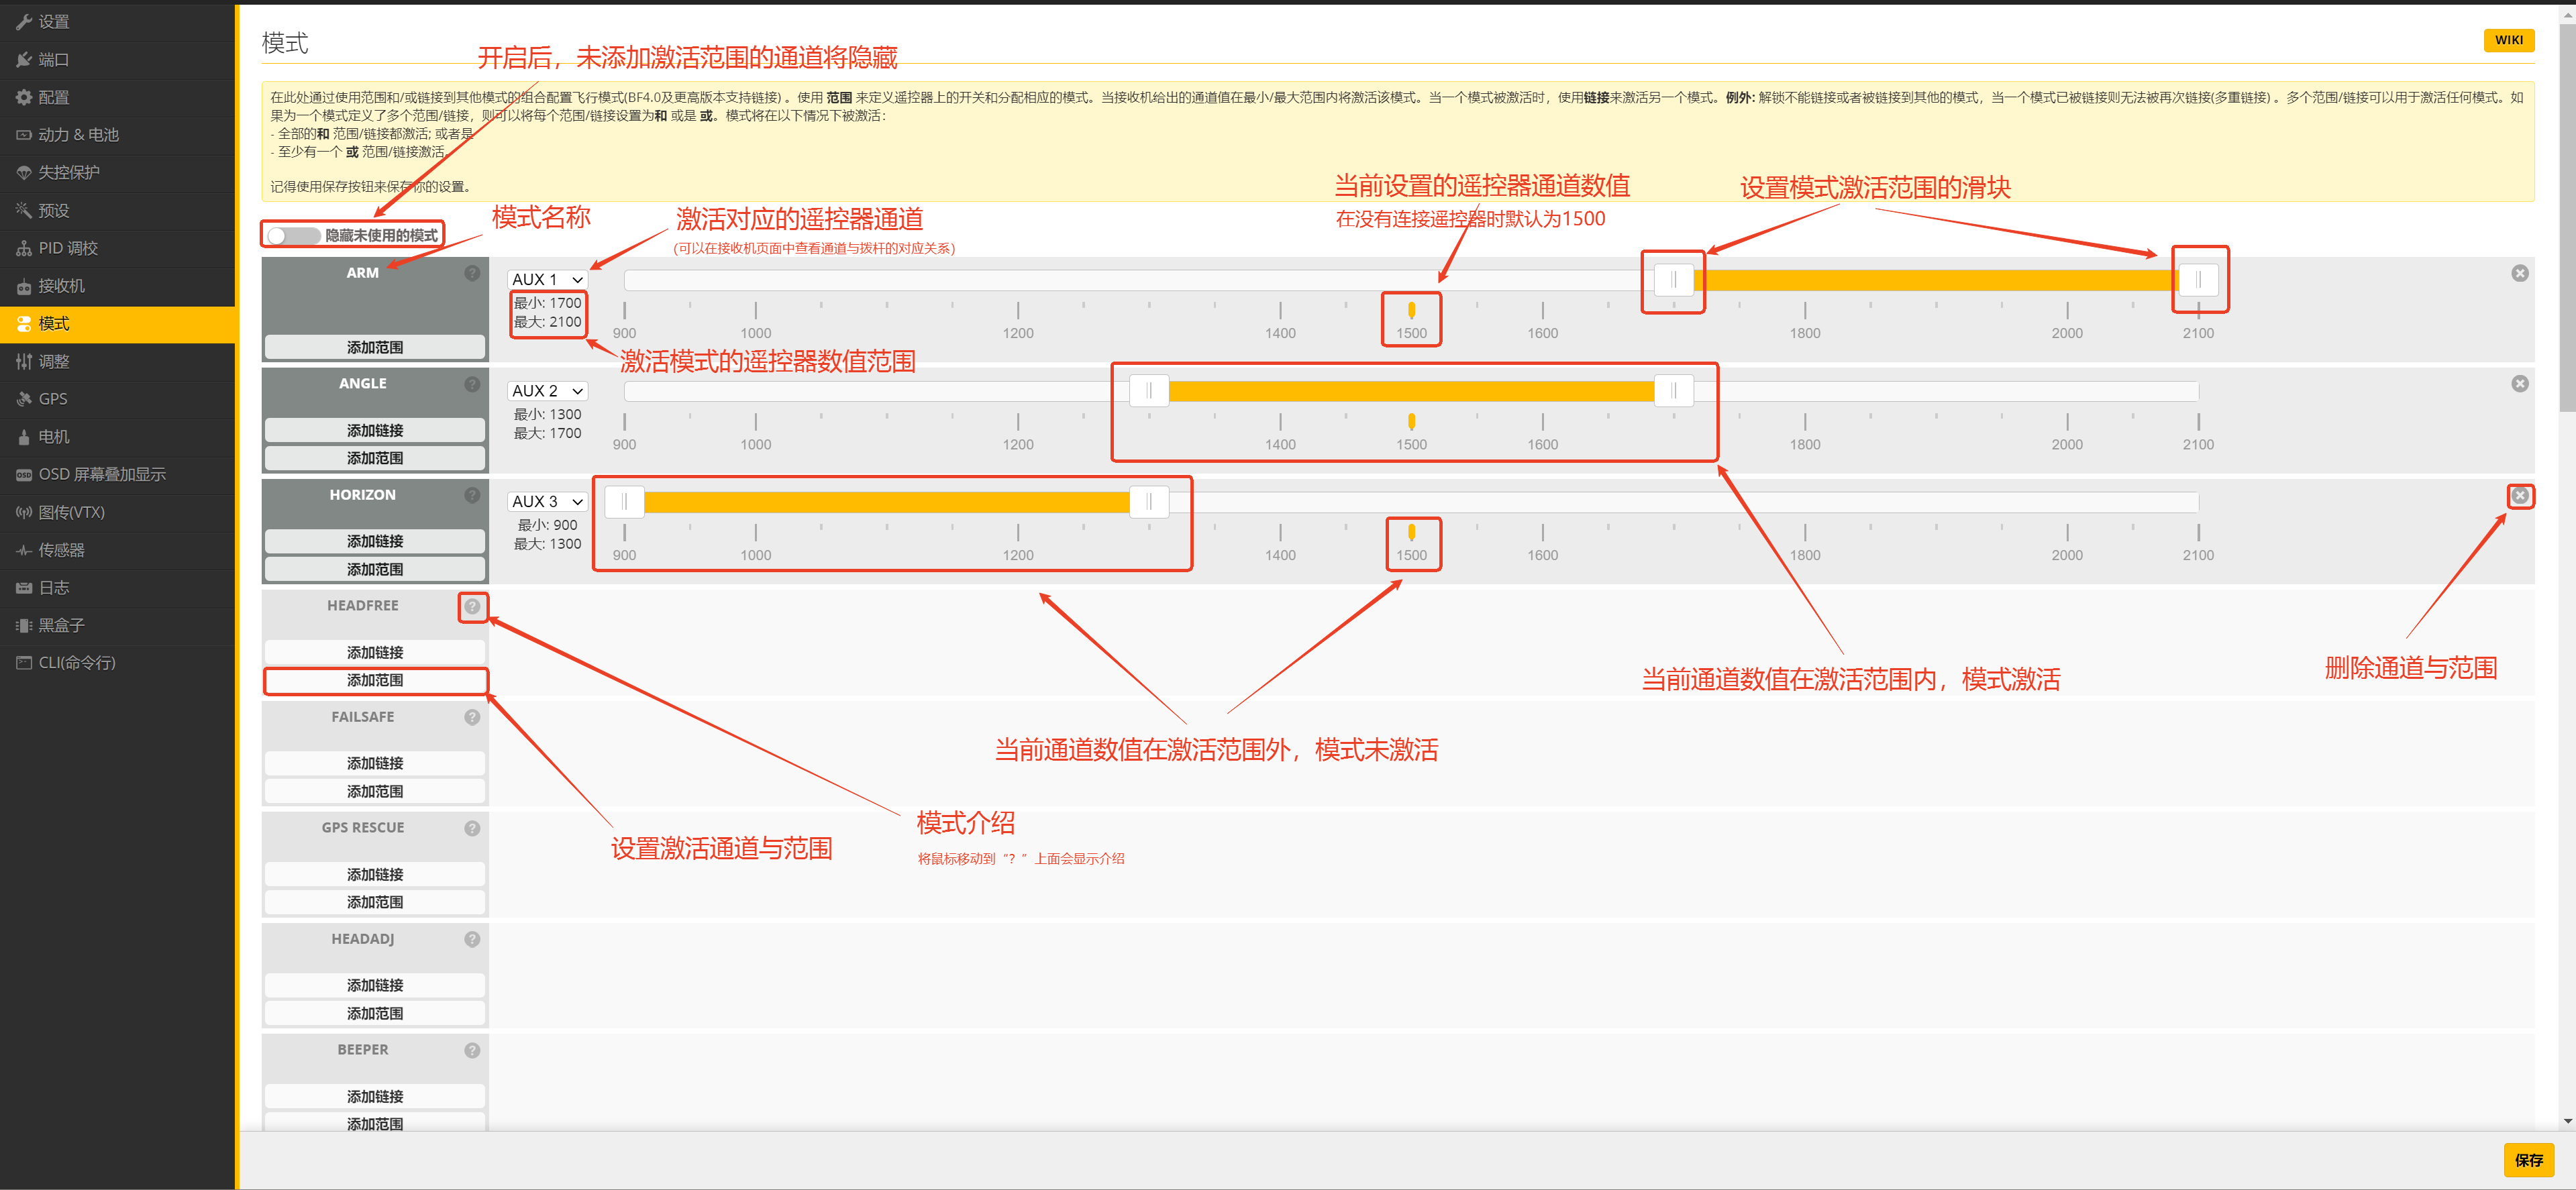Open the AUX 1 channel dropdown
This screenshot has height=1190, width=2576.
click(547, 279)
